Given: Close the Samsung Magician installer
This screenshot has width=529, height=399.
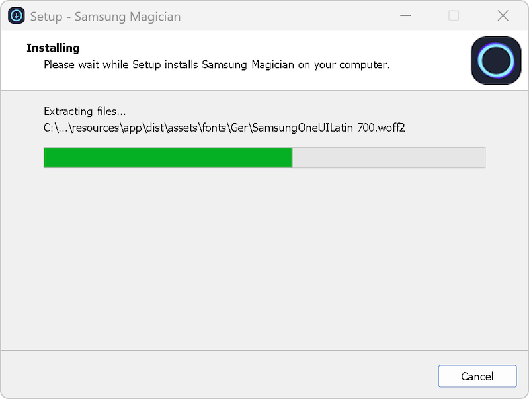Looking at the screenshot, I should [503, 15].
